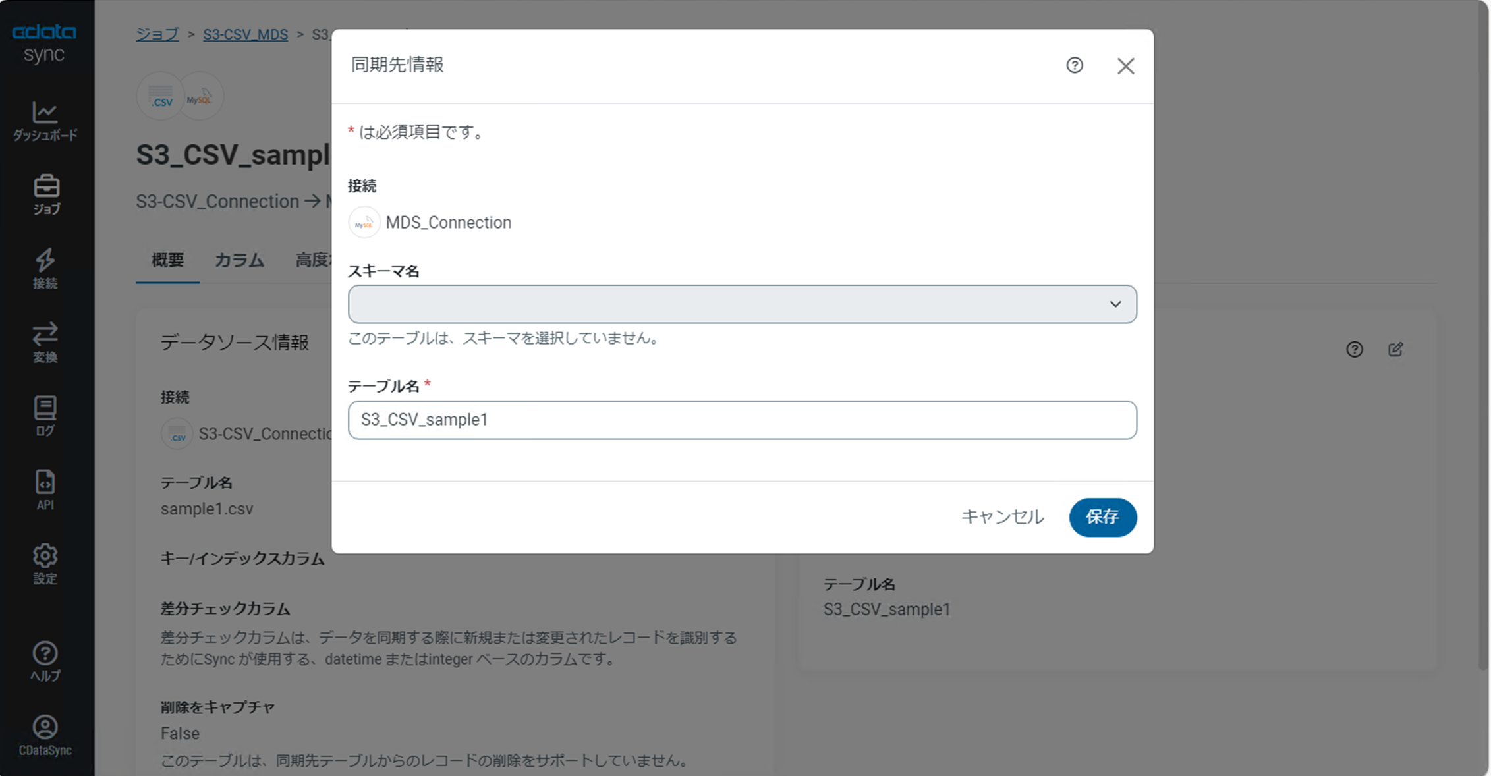Image resolution: width=1491 pixels, height=776 pixels.
Task: Click edit icon in background destination panel
Action: [x=1395, y=350]
